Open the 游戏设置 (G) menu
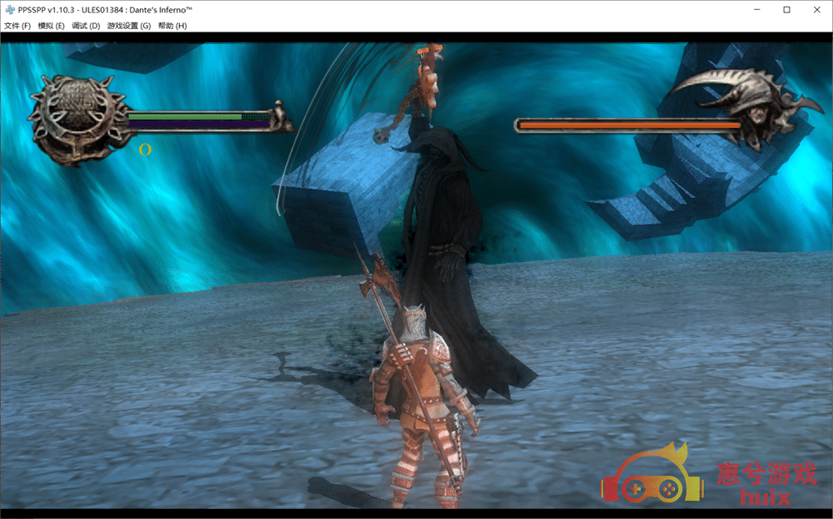The image size is (833, 519). coord(129,26)
